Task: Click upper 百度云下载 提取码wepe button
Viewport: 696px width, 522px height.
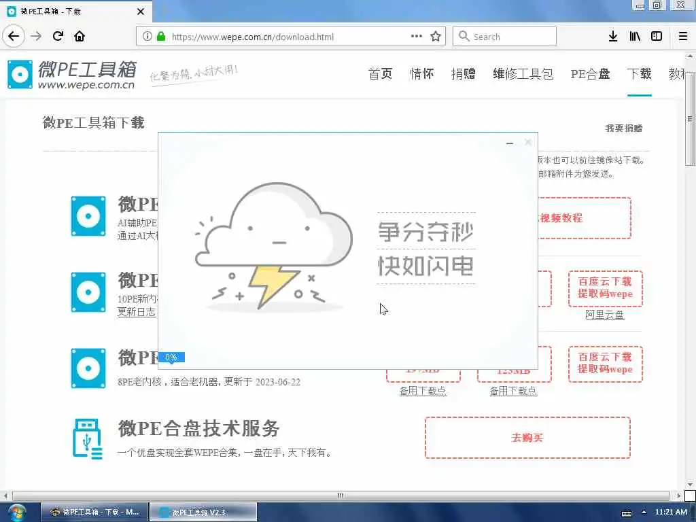Action: click(x=606, y=288)
